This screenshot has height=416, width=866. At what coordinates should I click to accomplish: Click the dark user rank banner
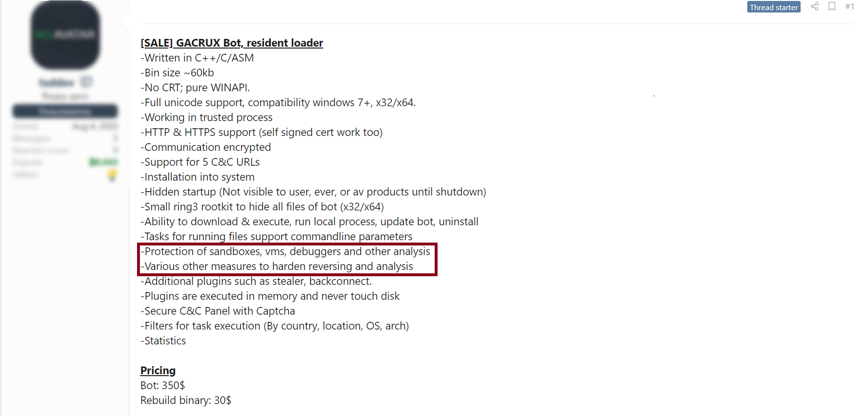pyautogui.click(x=65, y=111)
